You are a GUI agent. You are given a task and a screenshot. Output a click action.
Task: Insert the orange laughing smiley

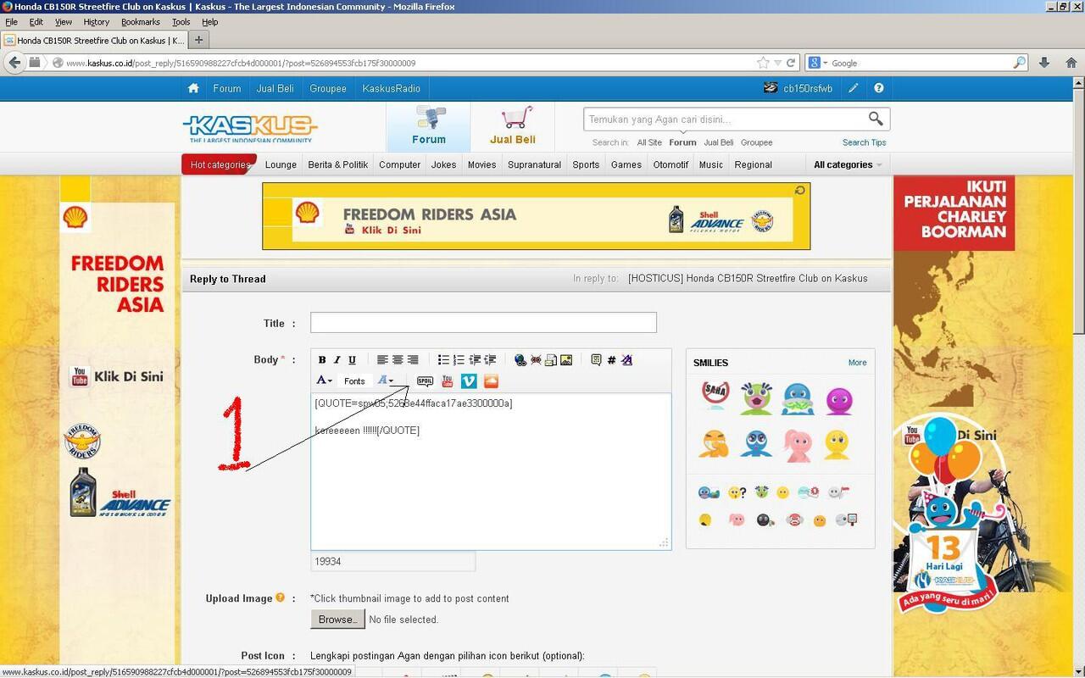click(715, 444)
